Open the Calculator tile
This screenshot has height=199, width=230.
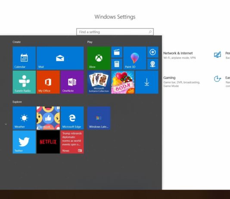pyautogui.click(x=117, y=64)
